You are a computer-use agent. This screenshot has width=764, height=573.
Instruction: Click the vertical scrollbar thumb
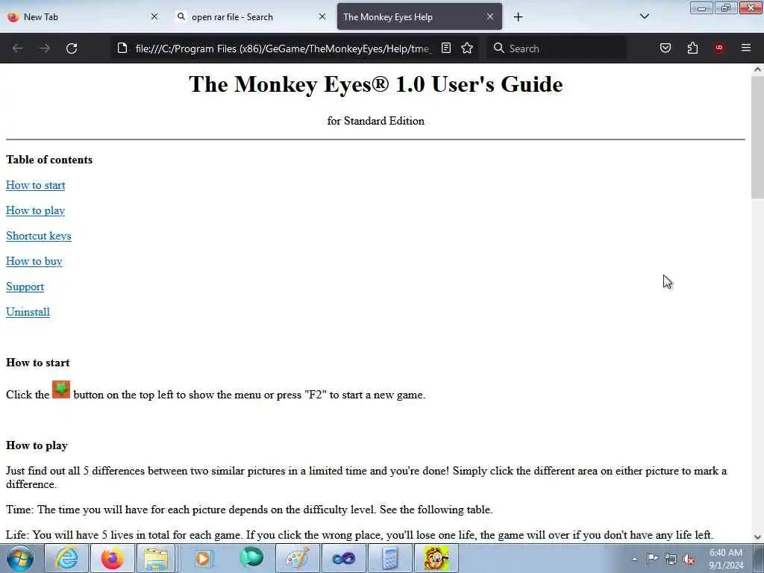point(757,137)
